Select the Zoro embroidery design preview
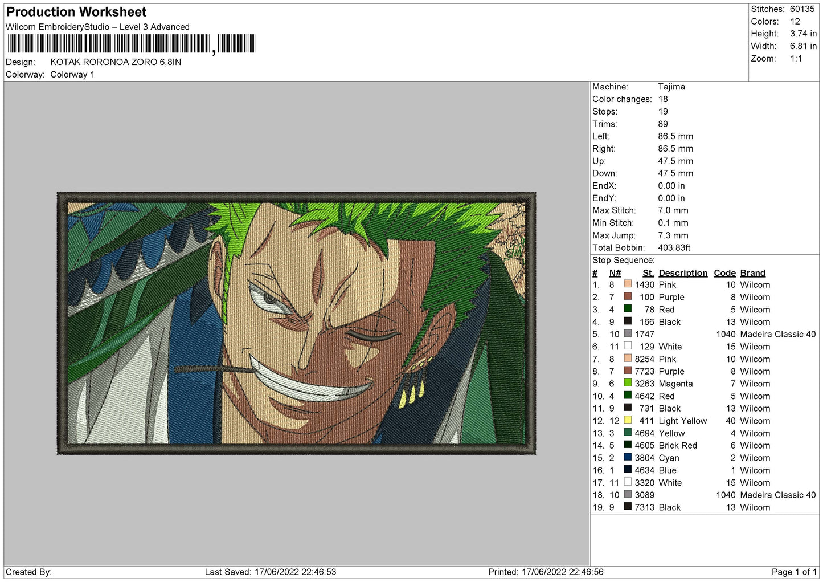 296,323
